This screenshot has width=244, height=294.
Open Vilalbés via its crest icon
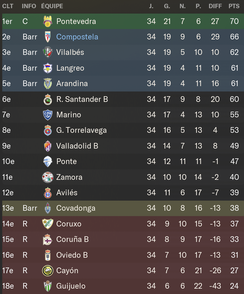click(47, 52)
